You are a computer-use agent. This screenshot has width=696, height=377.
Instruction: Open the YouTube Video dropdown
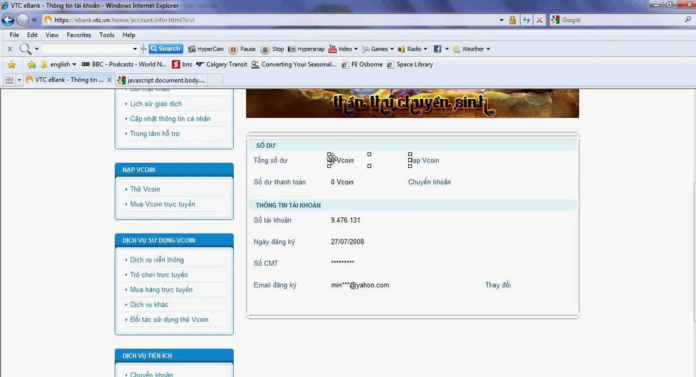pyautogui.click(x=344, y=49)
